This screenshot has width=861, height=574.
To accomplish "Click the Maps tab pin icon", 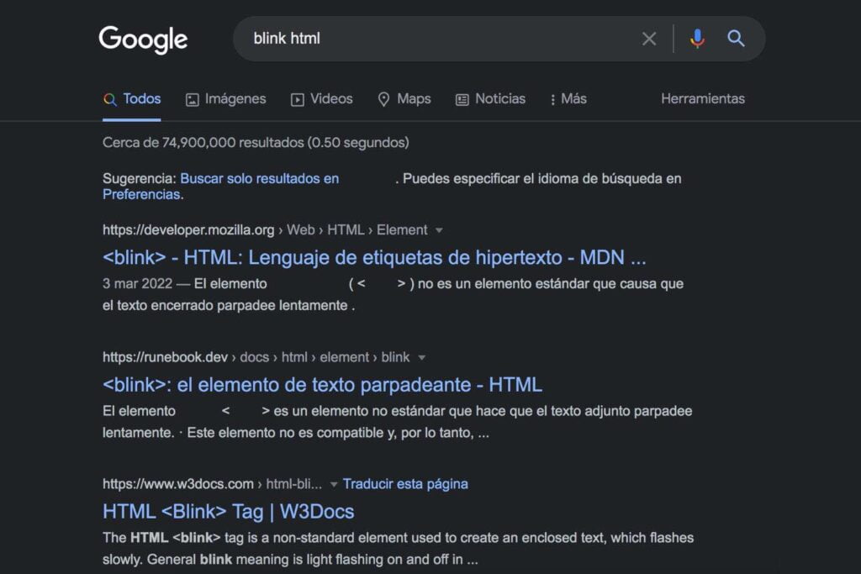I will pyautogui.click(x=383, y=99).
